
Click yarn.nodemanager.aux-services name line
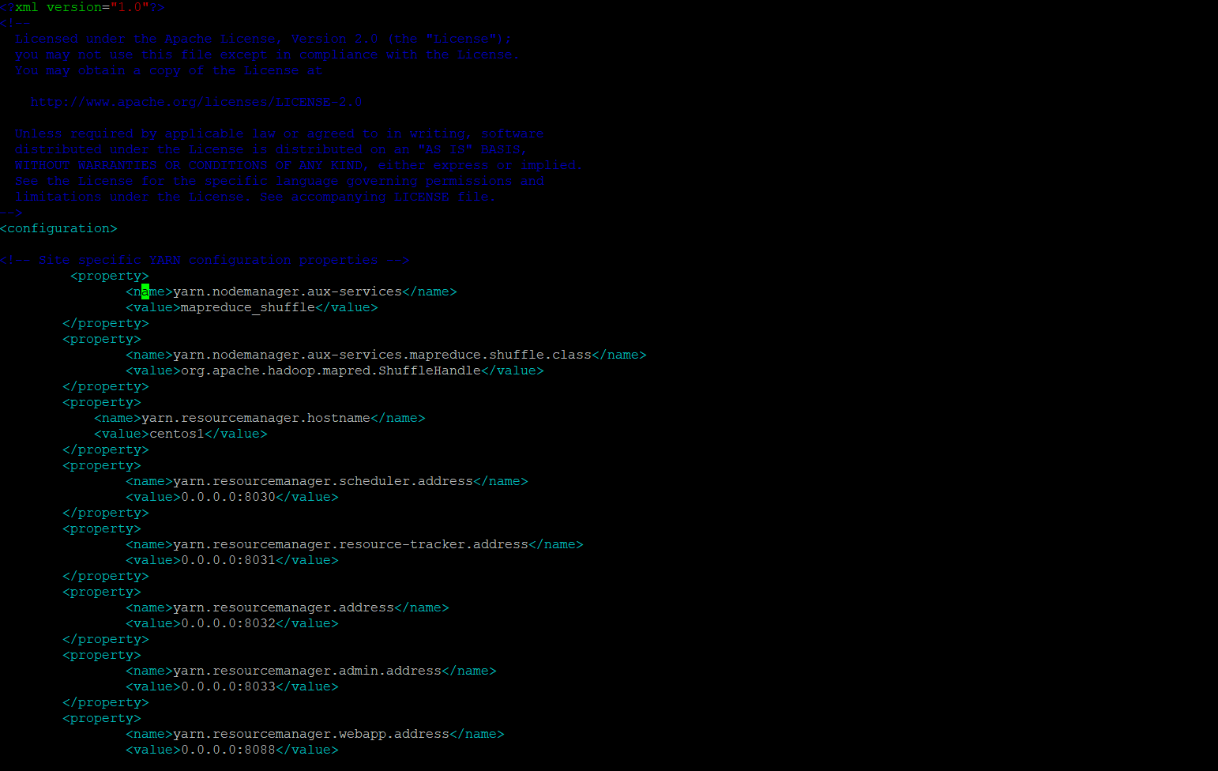291,291
